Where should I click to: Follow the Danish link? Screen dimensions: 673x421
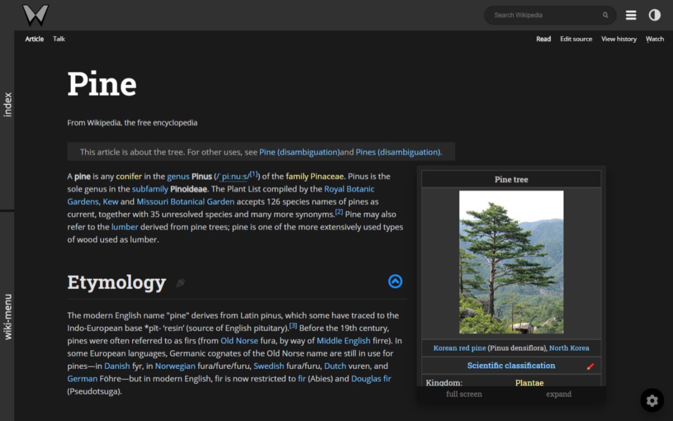[x=117, y=366]
